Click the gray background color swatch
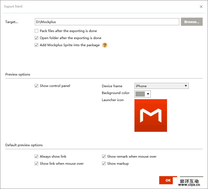Image resolution: width=208 pixels, height=189 pixels. [140, 94]
